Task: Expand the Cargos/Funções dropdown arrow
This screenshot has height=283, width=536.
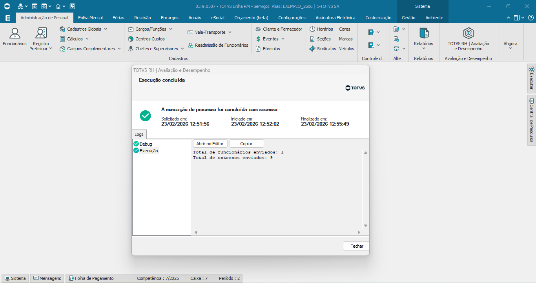Action: [171, 29]
